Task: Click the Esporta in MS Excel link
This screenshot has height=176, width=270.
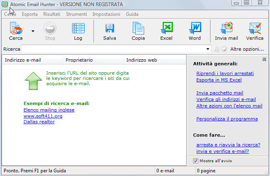Action: pos(218,80)
